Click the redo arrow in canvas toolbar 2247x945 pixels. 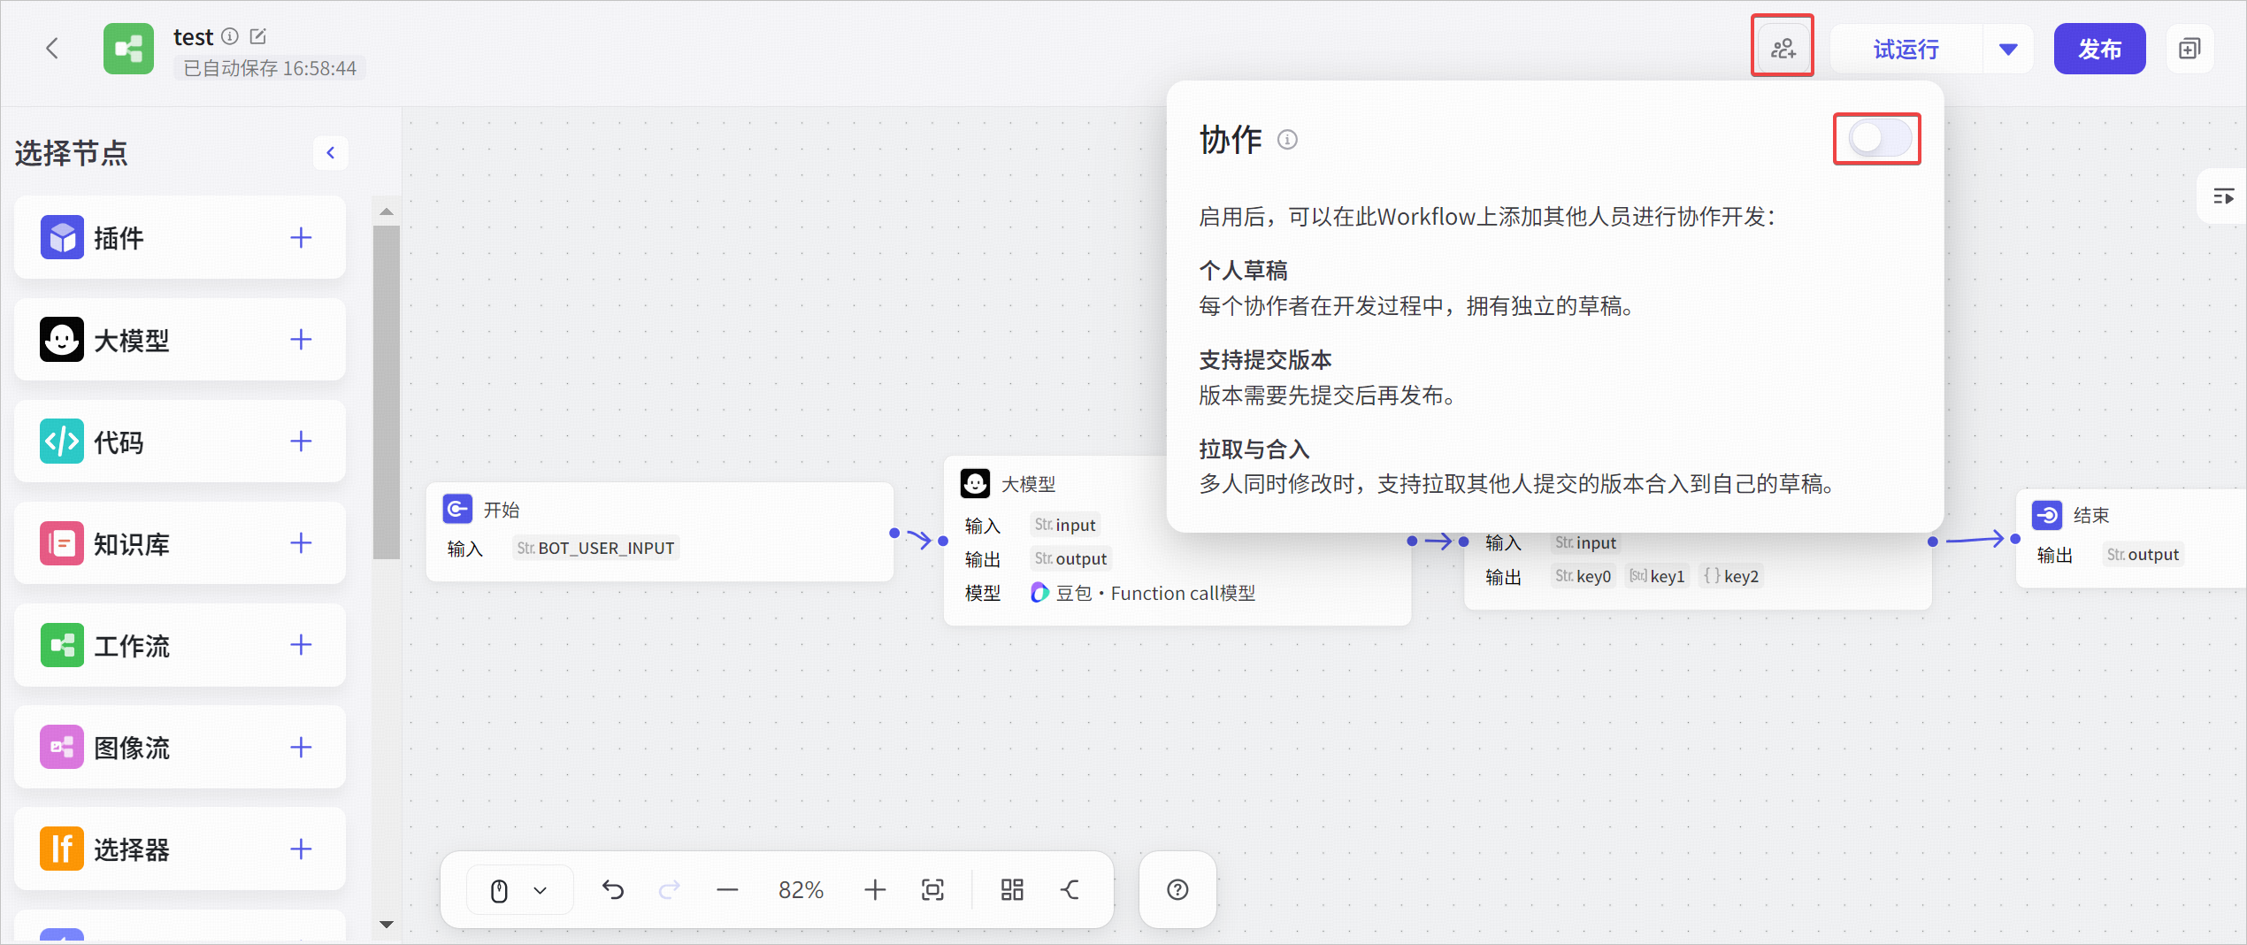670,889
